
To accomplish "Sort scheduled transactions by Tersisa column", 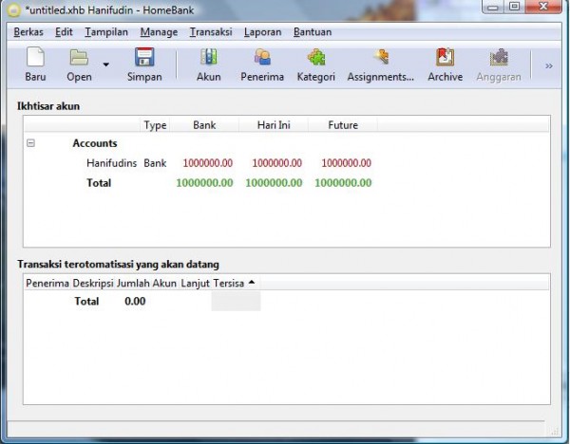I will pyautogui.click(x=229, y=283).
